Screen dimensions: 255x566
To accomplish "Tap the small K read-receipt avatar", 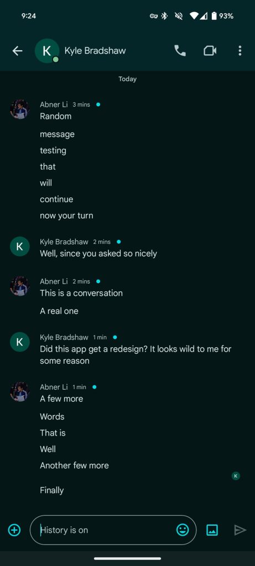I will tap(236, 476).
